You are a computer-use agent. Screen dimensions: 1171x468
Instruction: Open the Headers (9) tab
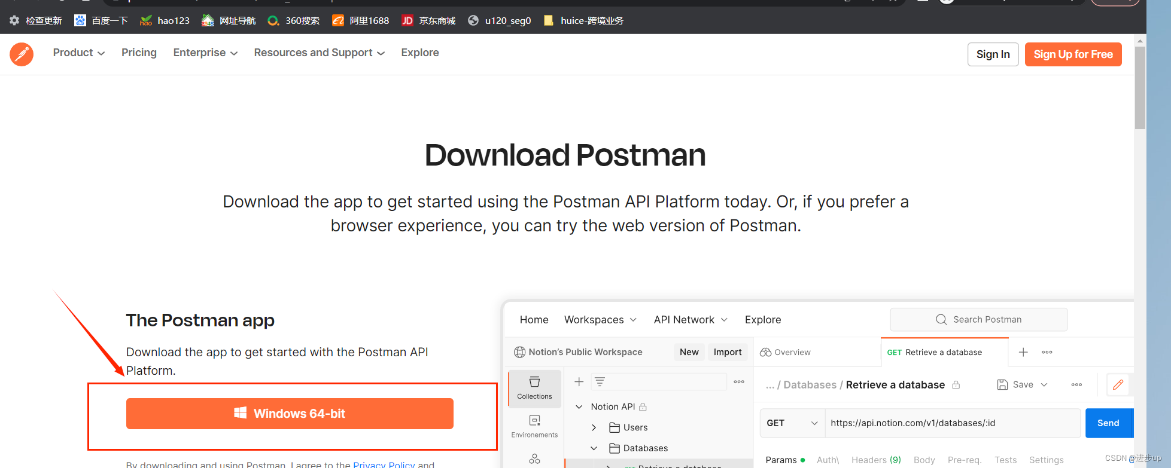coord(876,460)
